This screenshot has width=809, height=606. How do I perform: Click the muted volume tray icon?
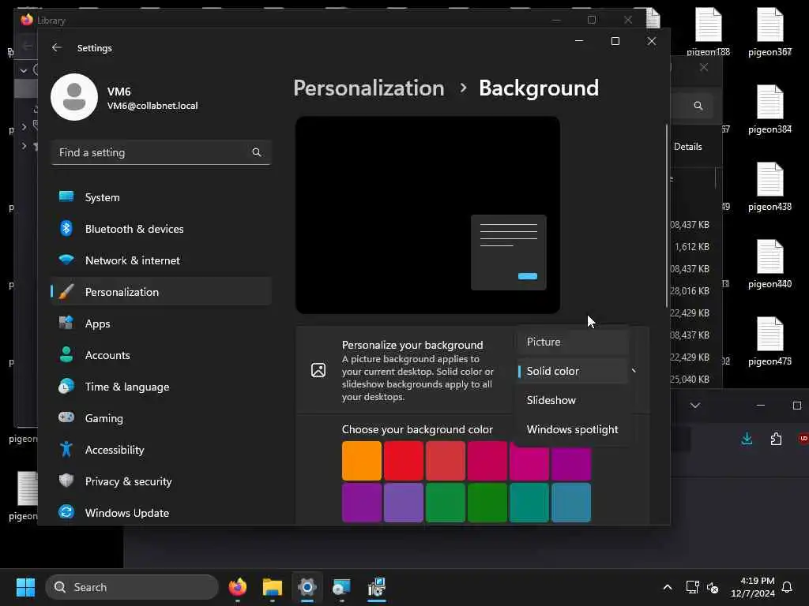(713, 587)
